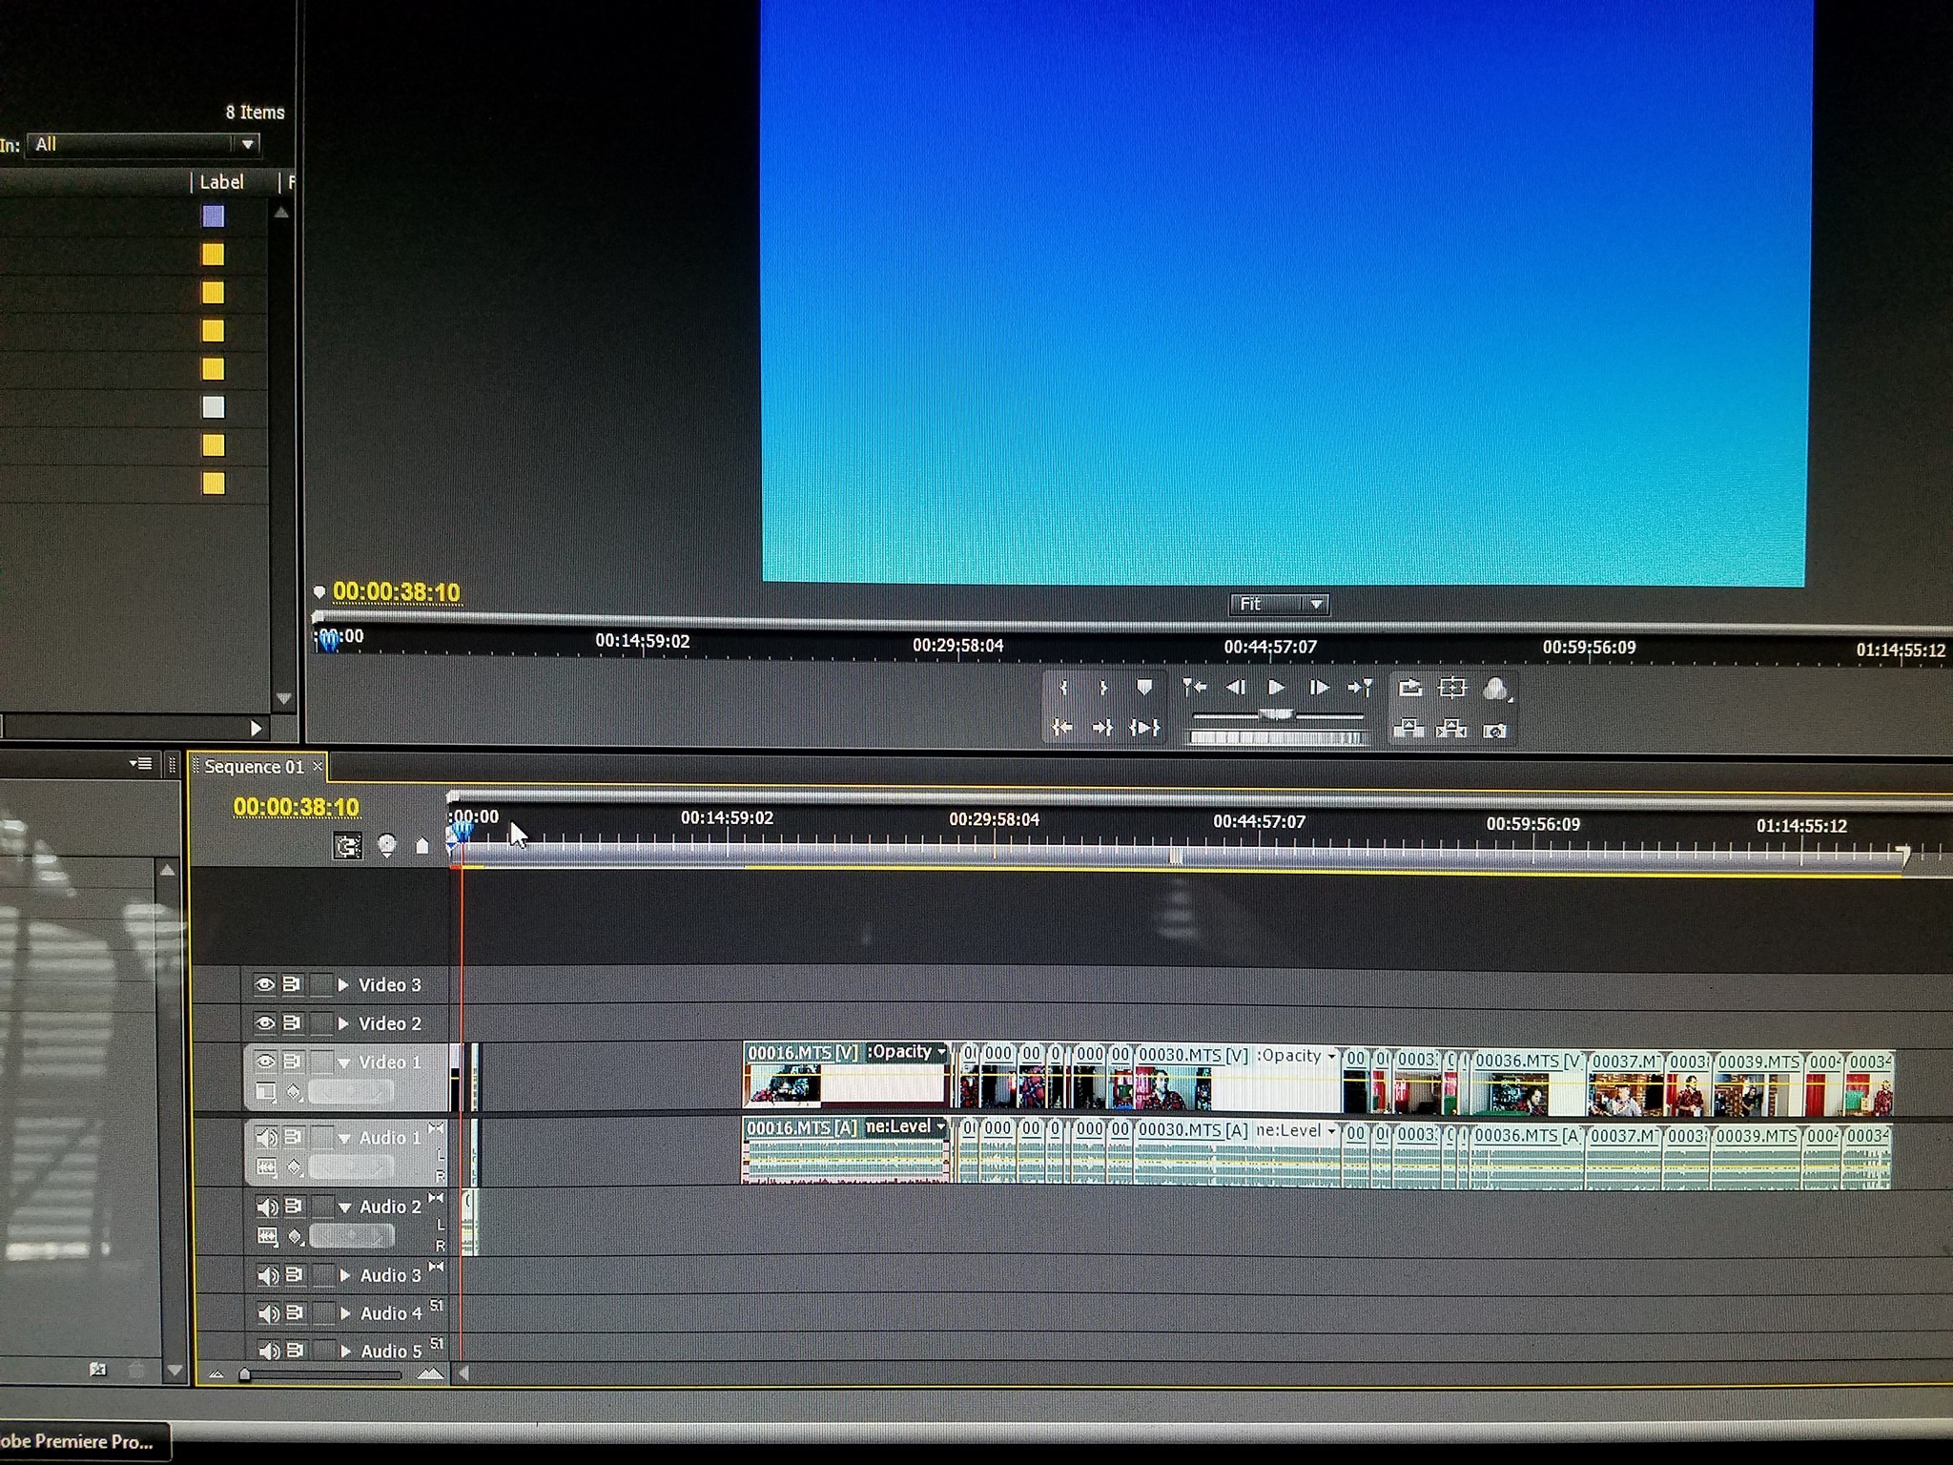Open the Fit zoom level dropdown
The image size is (1953, 1465).
[x=1278, y=604]
